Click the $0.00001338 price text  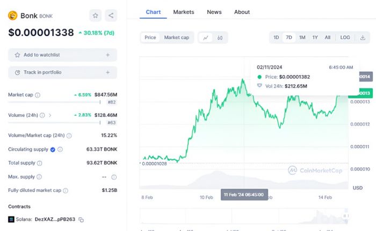point(41,33)
